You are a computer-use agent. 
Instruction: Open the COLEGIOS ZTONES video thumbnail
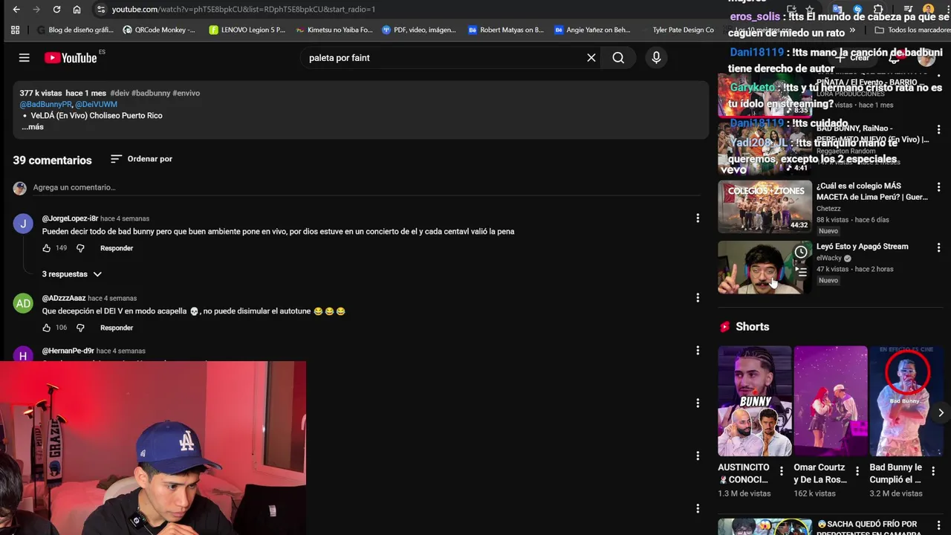coord(765,207)
